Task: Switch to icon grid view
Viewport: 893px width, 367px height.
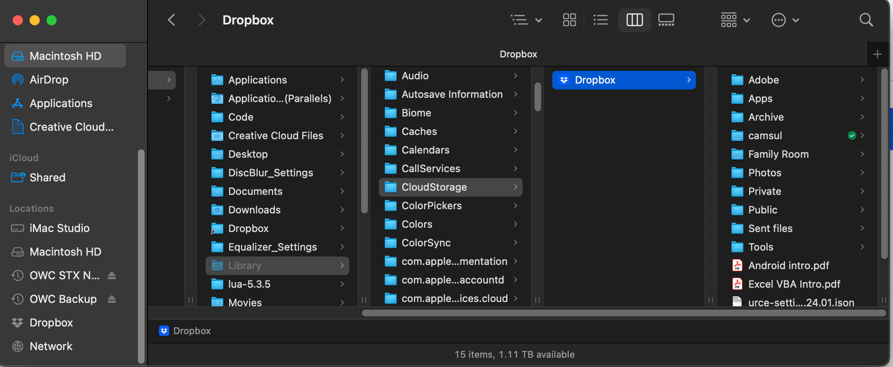Action: [569, 20]
